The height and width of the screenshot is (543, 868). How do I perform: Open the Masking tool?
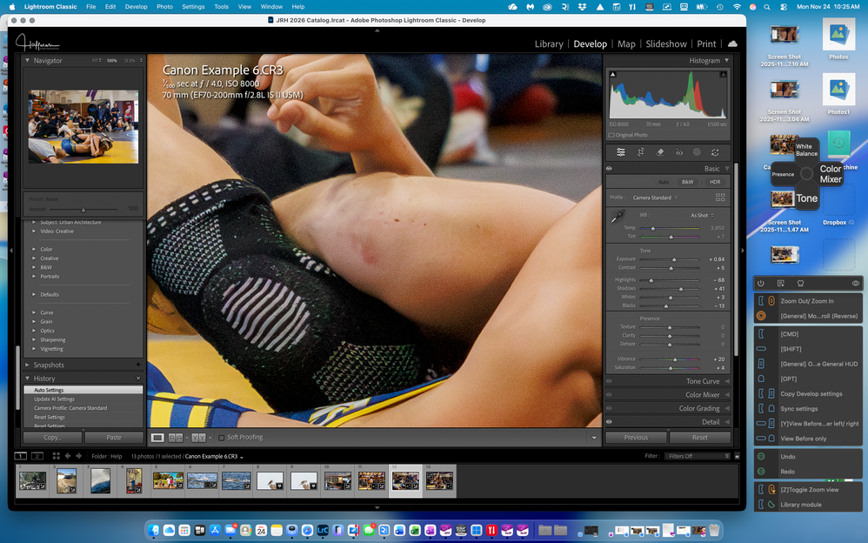[x=697, y=152]
